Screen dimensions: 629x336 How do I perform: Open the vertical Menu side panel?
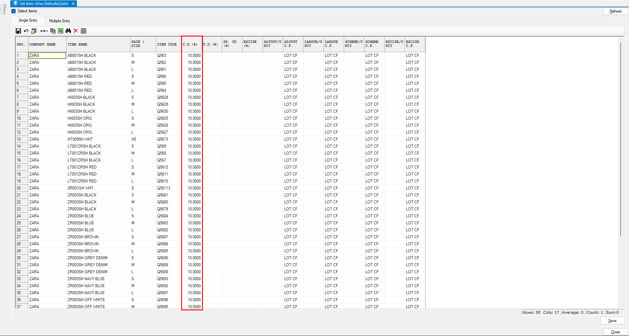pos(4,9)
